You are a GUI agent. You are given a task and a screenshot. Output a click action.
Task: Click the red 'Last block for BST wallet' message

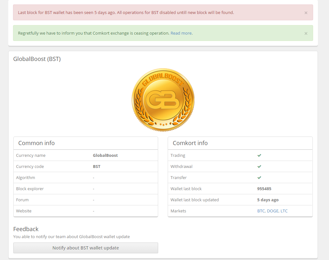click(x=126, y=13)
